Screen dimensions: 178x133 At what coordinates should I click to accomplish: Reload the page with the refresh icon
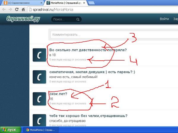tap(17, 9)
